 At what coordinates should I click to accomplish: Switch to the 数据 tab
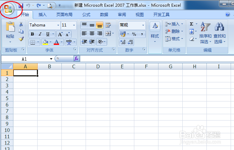pos(104,15)
